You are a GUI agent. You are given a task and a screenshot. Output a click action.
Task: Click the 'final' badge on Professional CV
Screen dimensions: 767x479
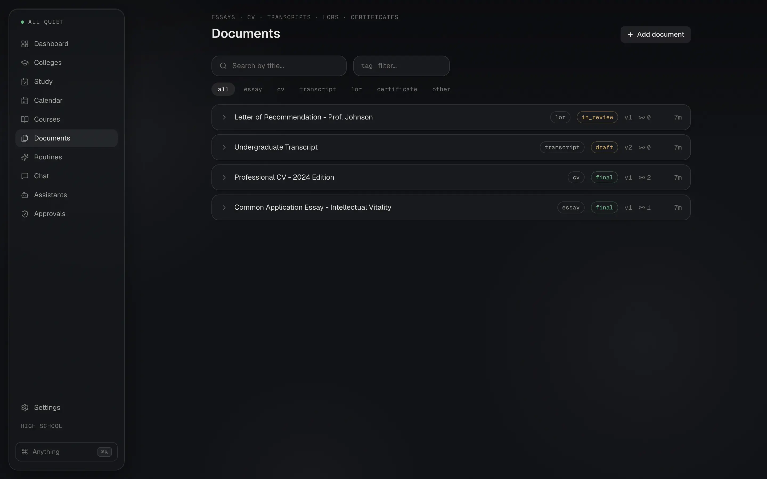click(604, 177)
